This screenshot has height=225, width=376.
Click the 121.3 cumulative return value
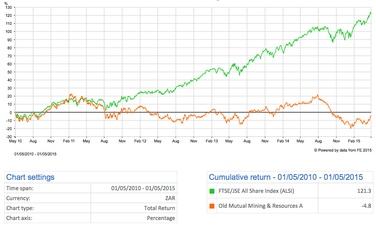pos(365,191)
